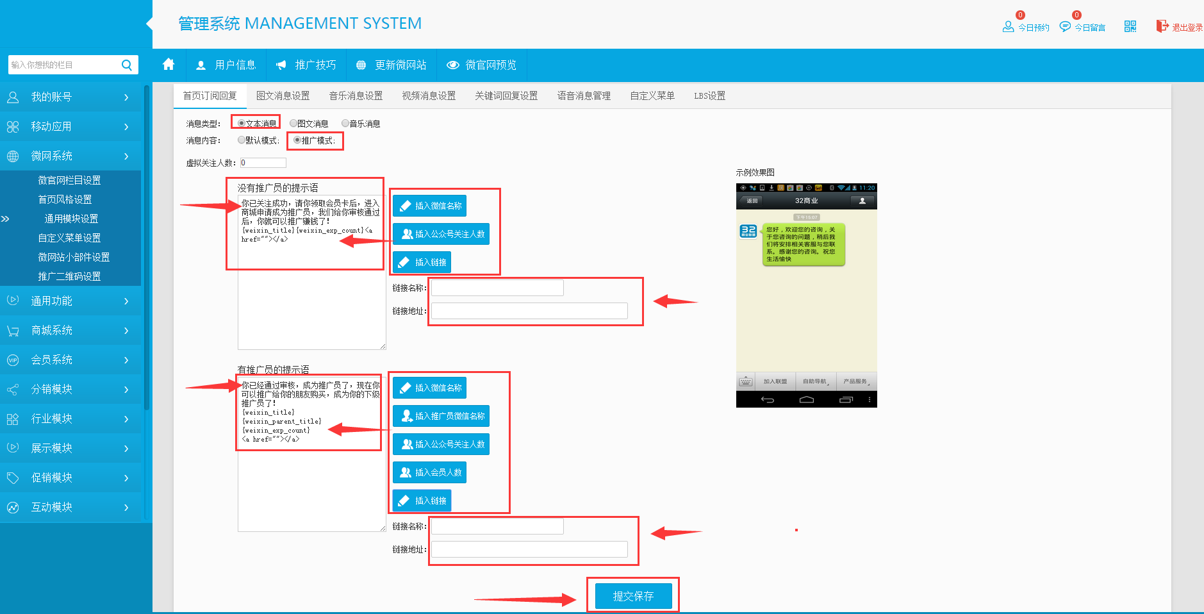The image size is (1204, 614).
Task: Click the search magnifier icon in sidebar
Action: coord(126,65)
